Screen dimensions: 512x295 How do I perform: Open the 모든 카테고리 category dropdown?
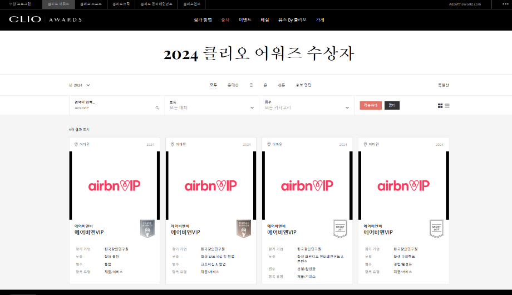tap(307, 107)
